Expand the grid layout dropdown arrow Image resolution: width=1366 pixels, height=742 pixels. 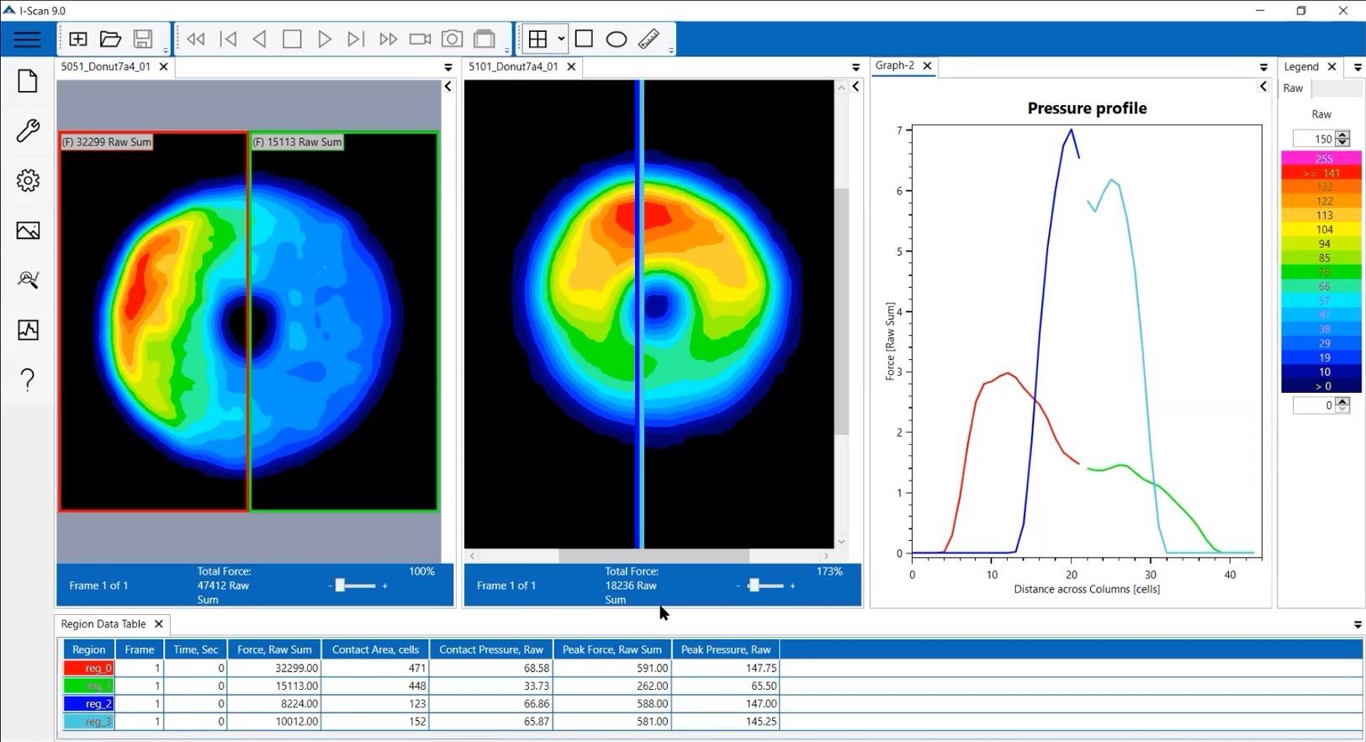pos(561,40)
